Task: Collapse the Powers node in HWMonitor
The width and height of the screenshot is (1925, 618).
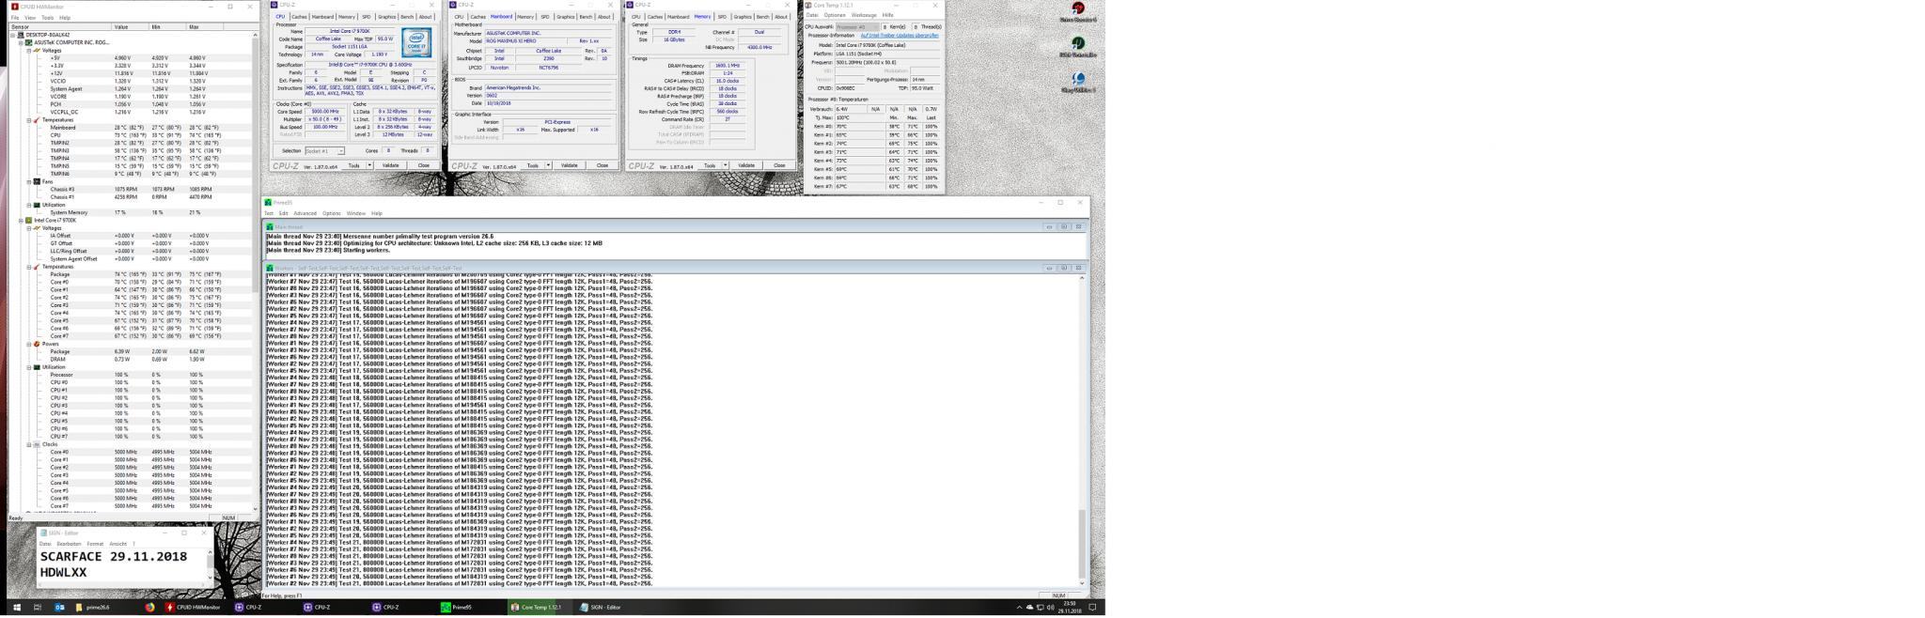Action: 30,344
